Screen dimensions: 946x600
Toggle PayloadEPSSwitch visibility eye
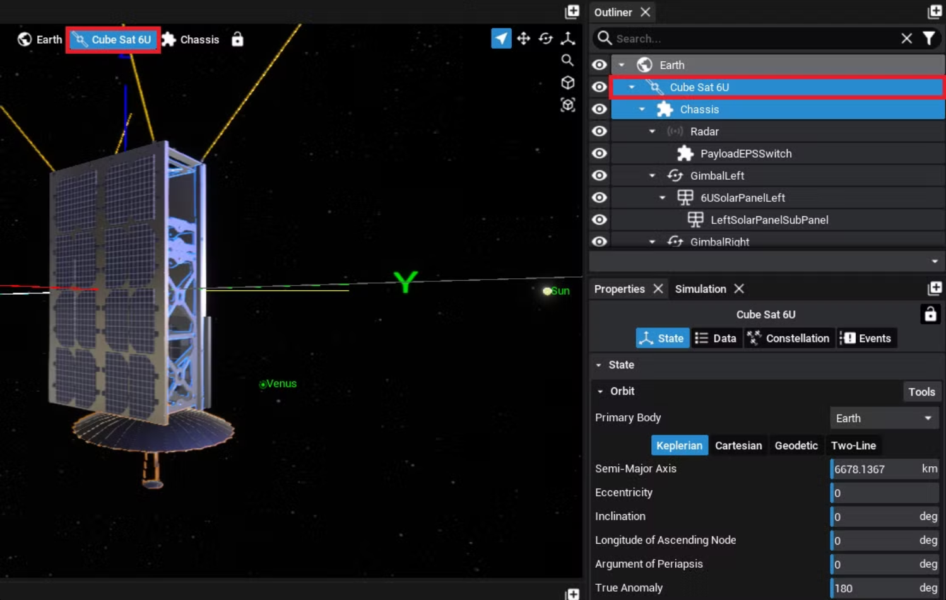[x=599, y=153]
